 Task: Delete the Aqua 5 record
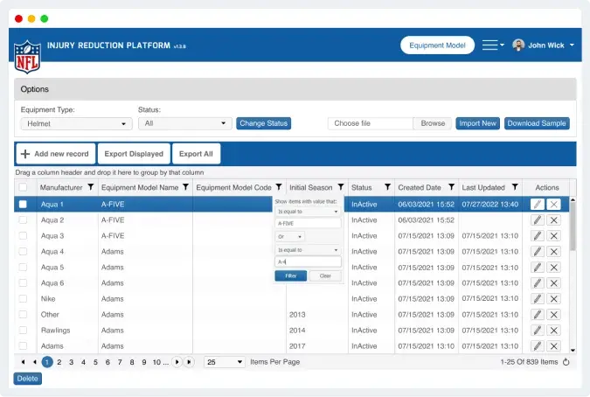(554, 268)
